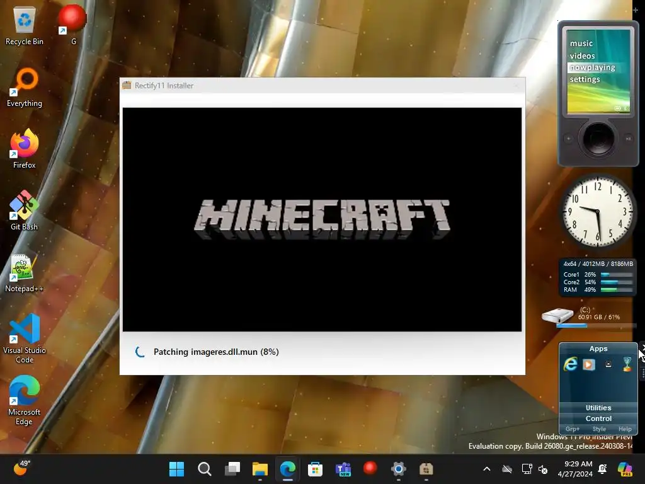Open the Git Bash desktop shortcut
The height and width of the screenshot is (484, 645).
pyautogui.click(x=25, y=210)
